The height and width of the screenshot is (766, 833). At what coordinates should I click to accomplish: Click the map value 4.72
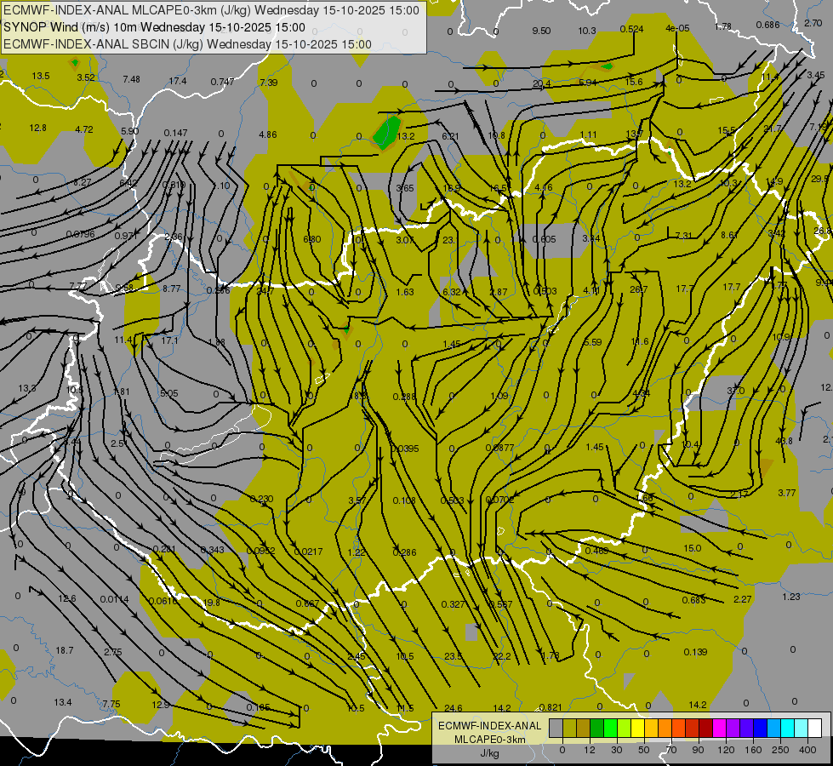[84, 129]
